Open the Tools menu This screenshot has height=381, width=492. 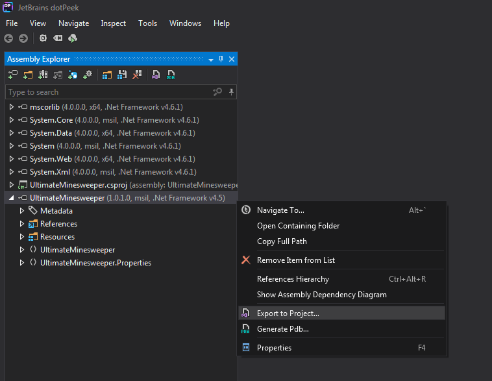147,23
